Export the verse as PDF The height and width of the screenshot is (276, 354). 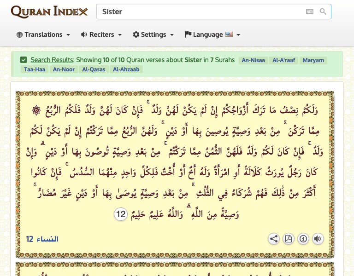coord(288,239)
